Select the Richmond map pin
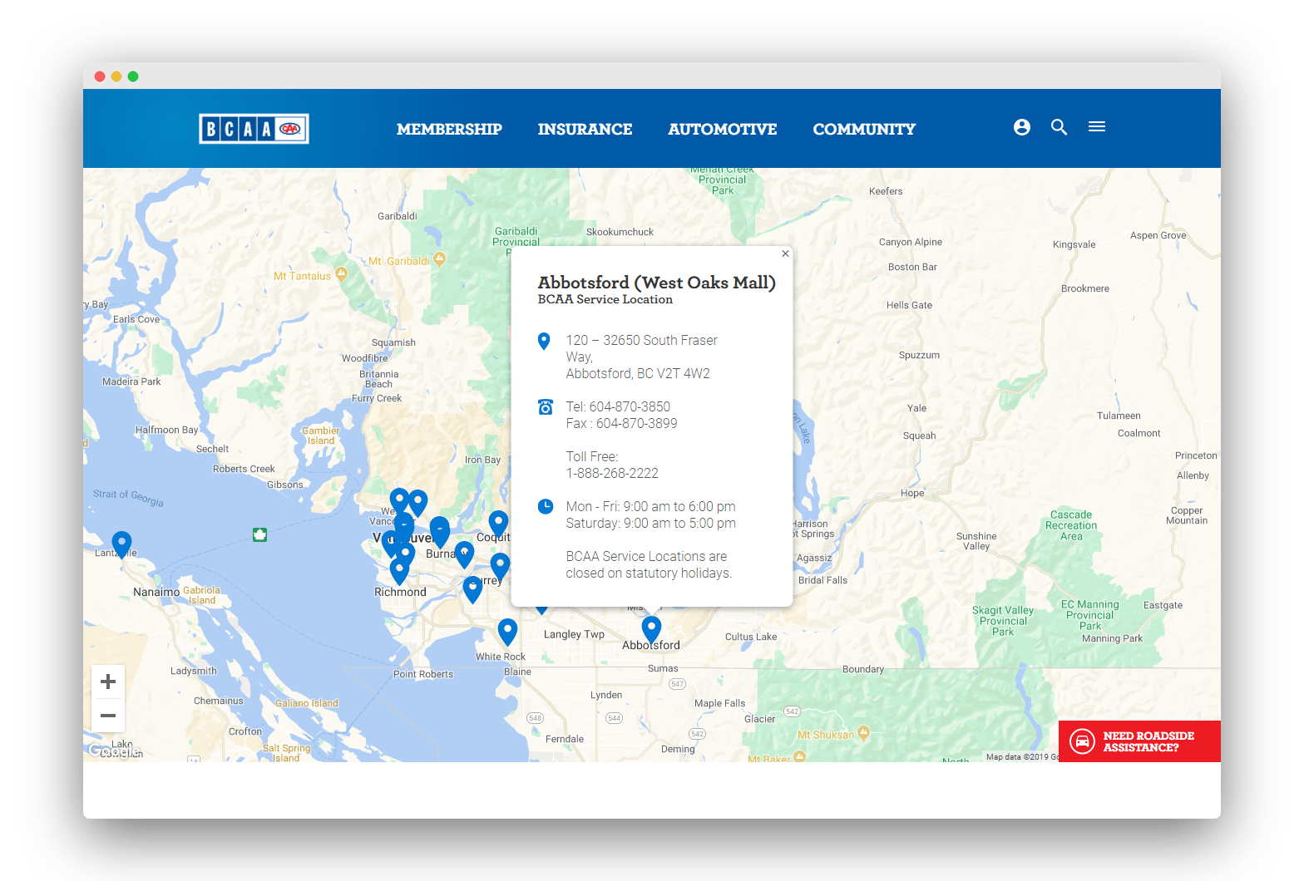Image resolution: width=1304 pixels, height=881 pixels. coord(399,571)
